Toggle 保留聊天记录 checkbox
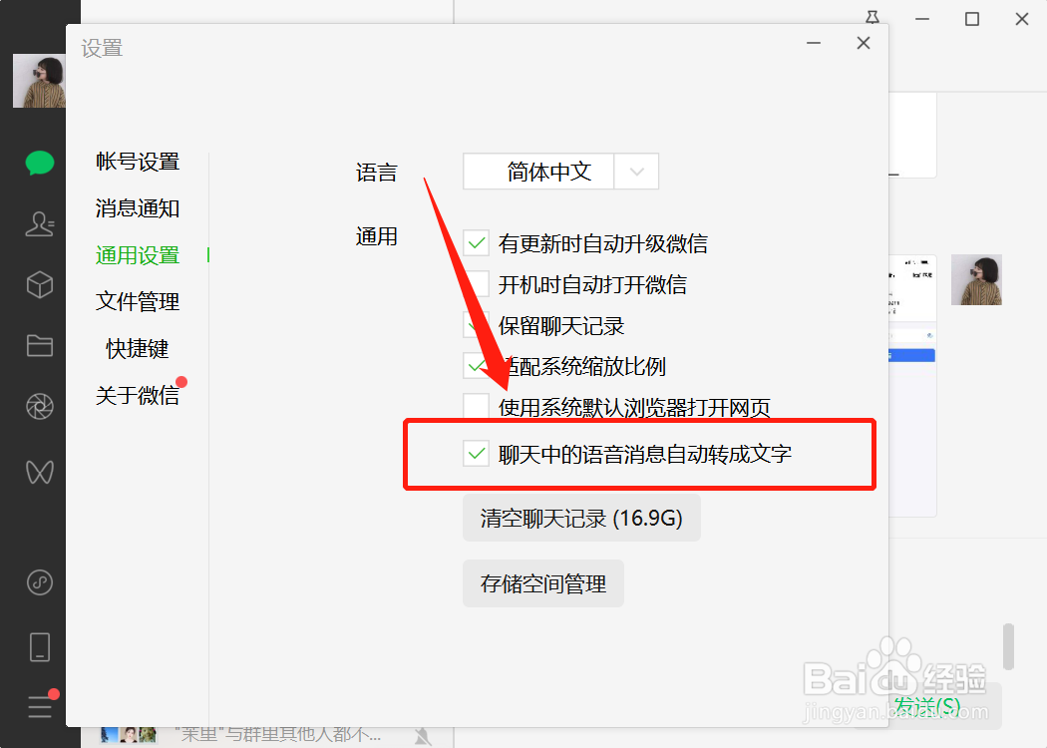1047x748 pixels. (476, 325)
